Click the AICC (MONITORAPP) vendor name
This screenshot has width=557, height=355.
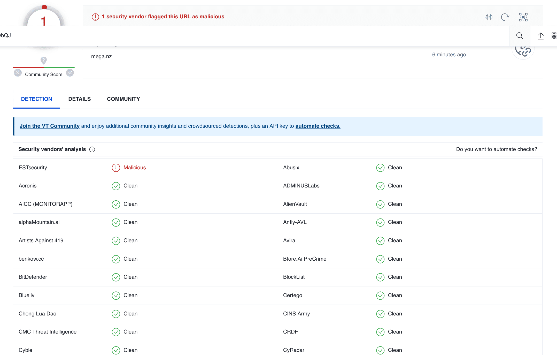pos(45,204)
